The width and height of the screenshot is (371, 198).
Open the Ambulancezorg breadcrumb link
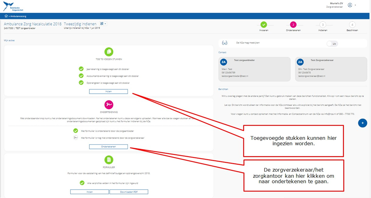pyautogui.click(x=18, y=16)
